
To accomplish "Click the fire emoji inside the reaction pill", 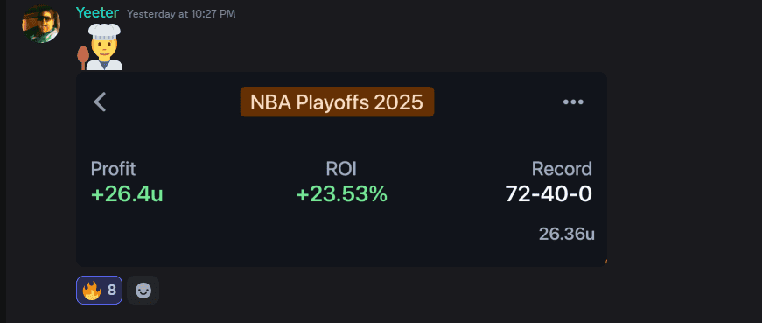I will click(91, 291).
